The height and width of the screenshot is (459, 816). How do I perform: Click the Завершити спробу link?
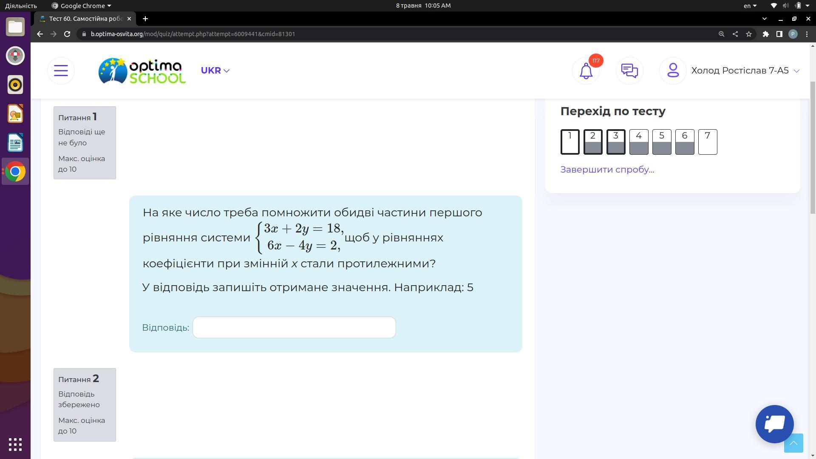607,170
